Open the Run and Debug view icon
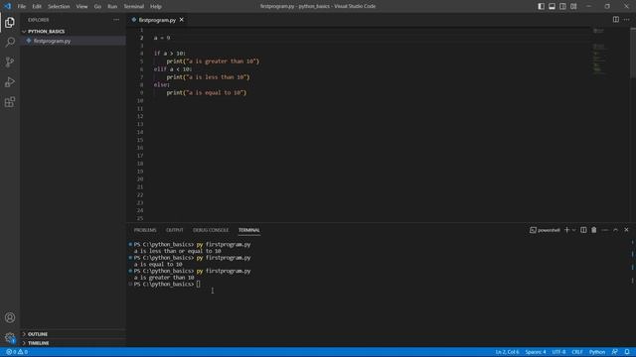 point(10,82)
